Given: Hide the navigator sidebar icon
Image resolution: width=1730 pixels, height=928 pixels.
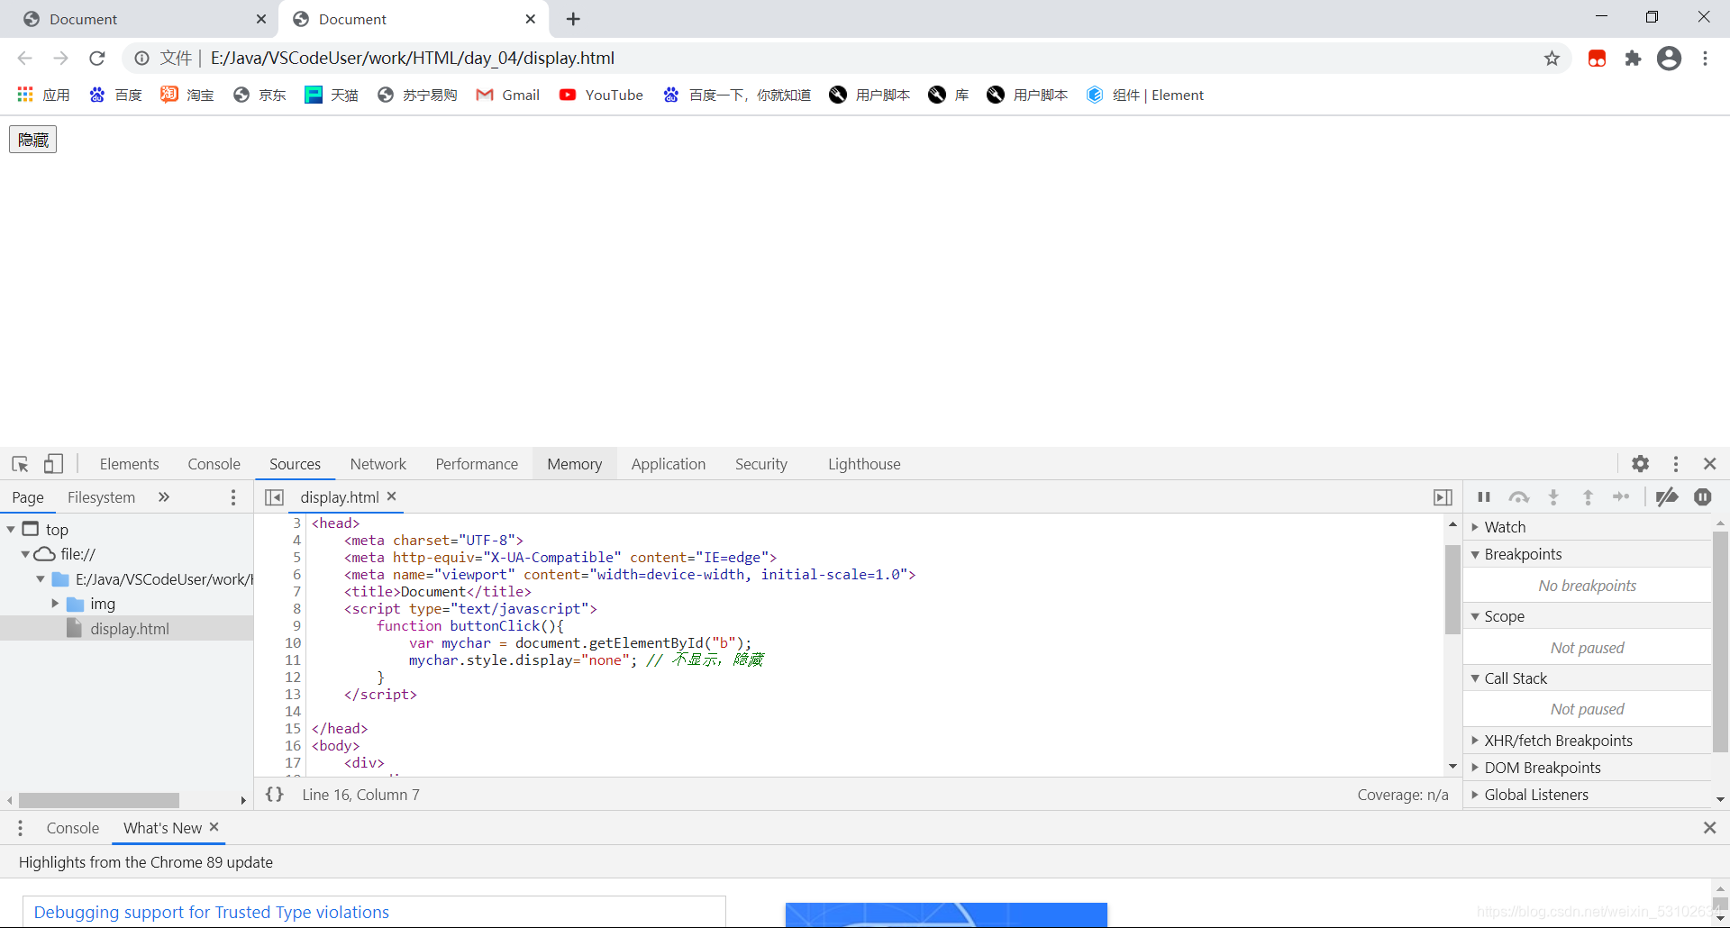Looking at the screenshot, I should click(x=274, y=497).
